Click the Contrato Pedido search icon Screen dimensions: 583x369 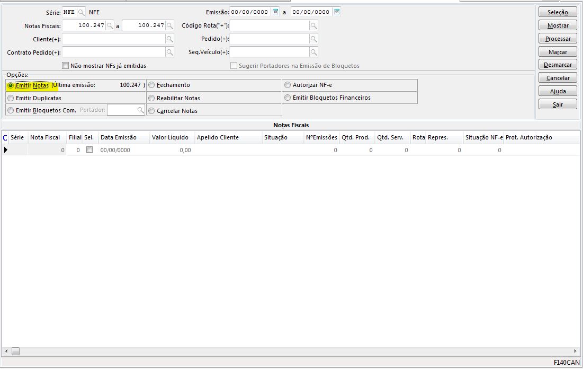click(x=169, y=52)
